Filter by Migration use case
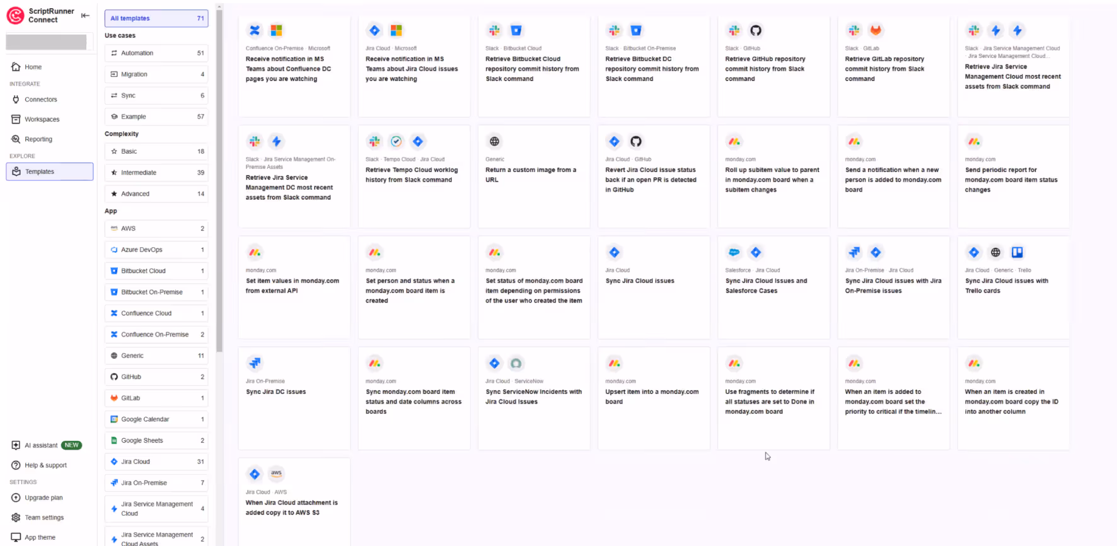 click(156, 74)
